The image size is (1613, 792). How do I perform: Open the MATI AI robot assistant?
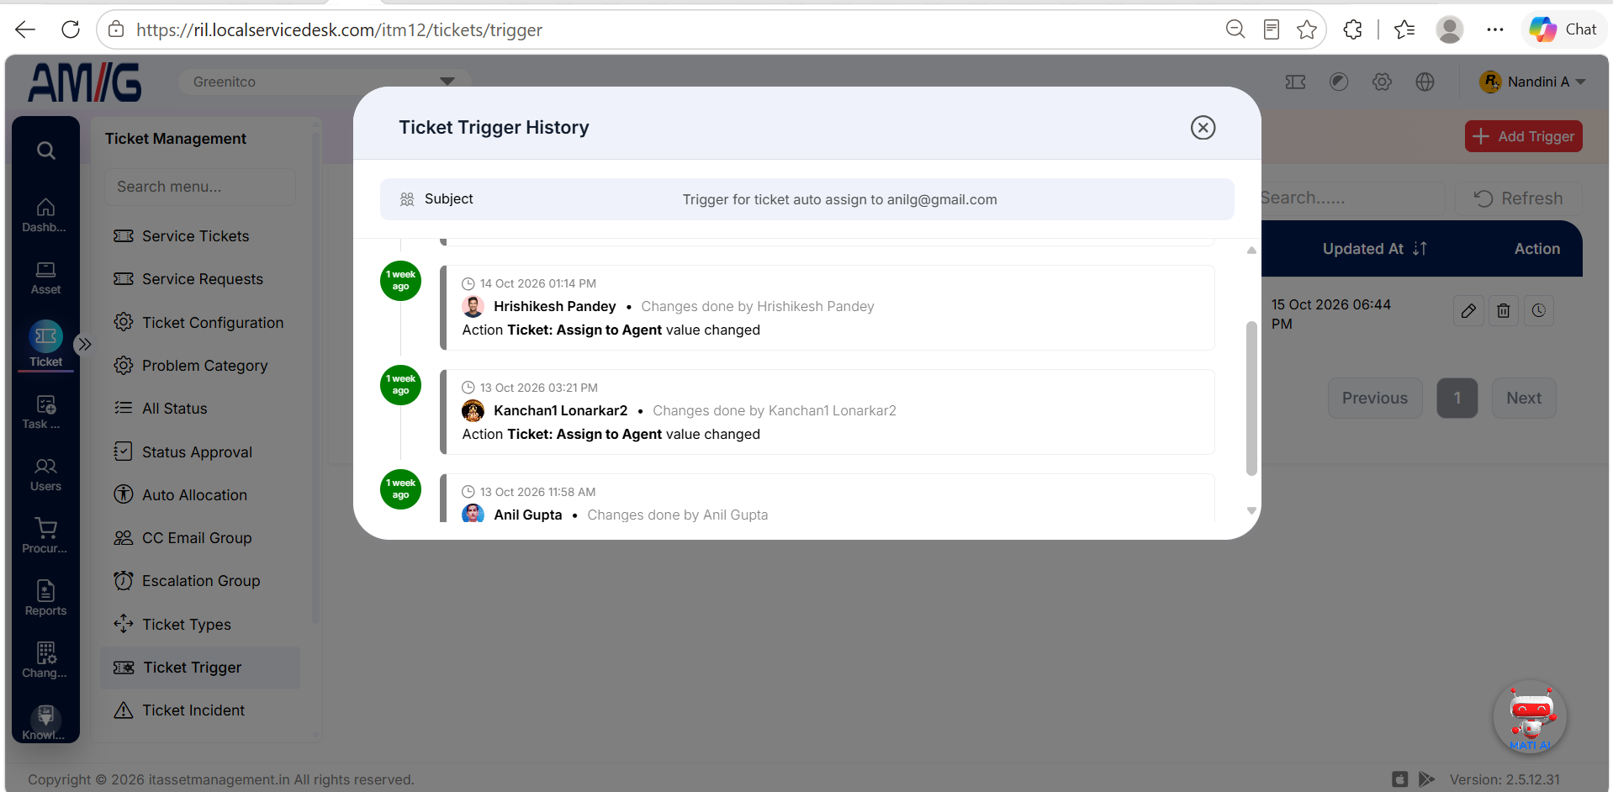tap(1531, 716)
